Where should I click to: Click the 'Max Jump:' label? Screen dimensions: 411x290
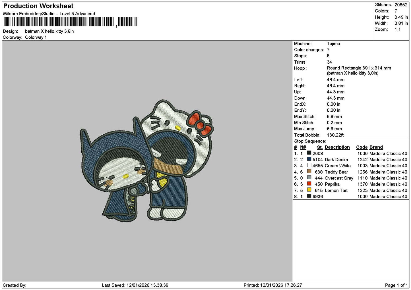pos(305,129)
